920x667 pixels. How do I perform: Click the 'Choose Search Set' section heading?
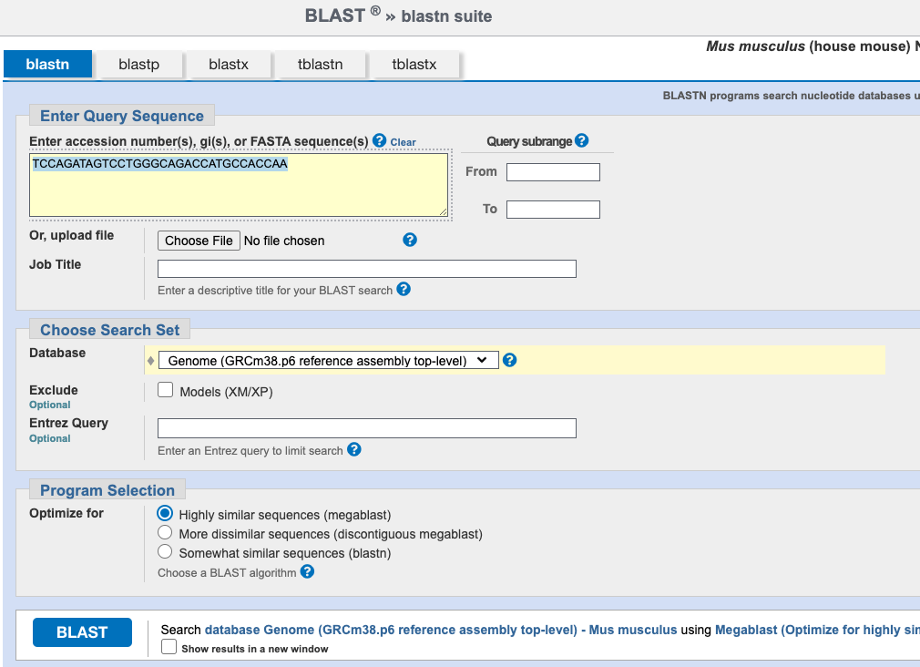click(109, 330)
